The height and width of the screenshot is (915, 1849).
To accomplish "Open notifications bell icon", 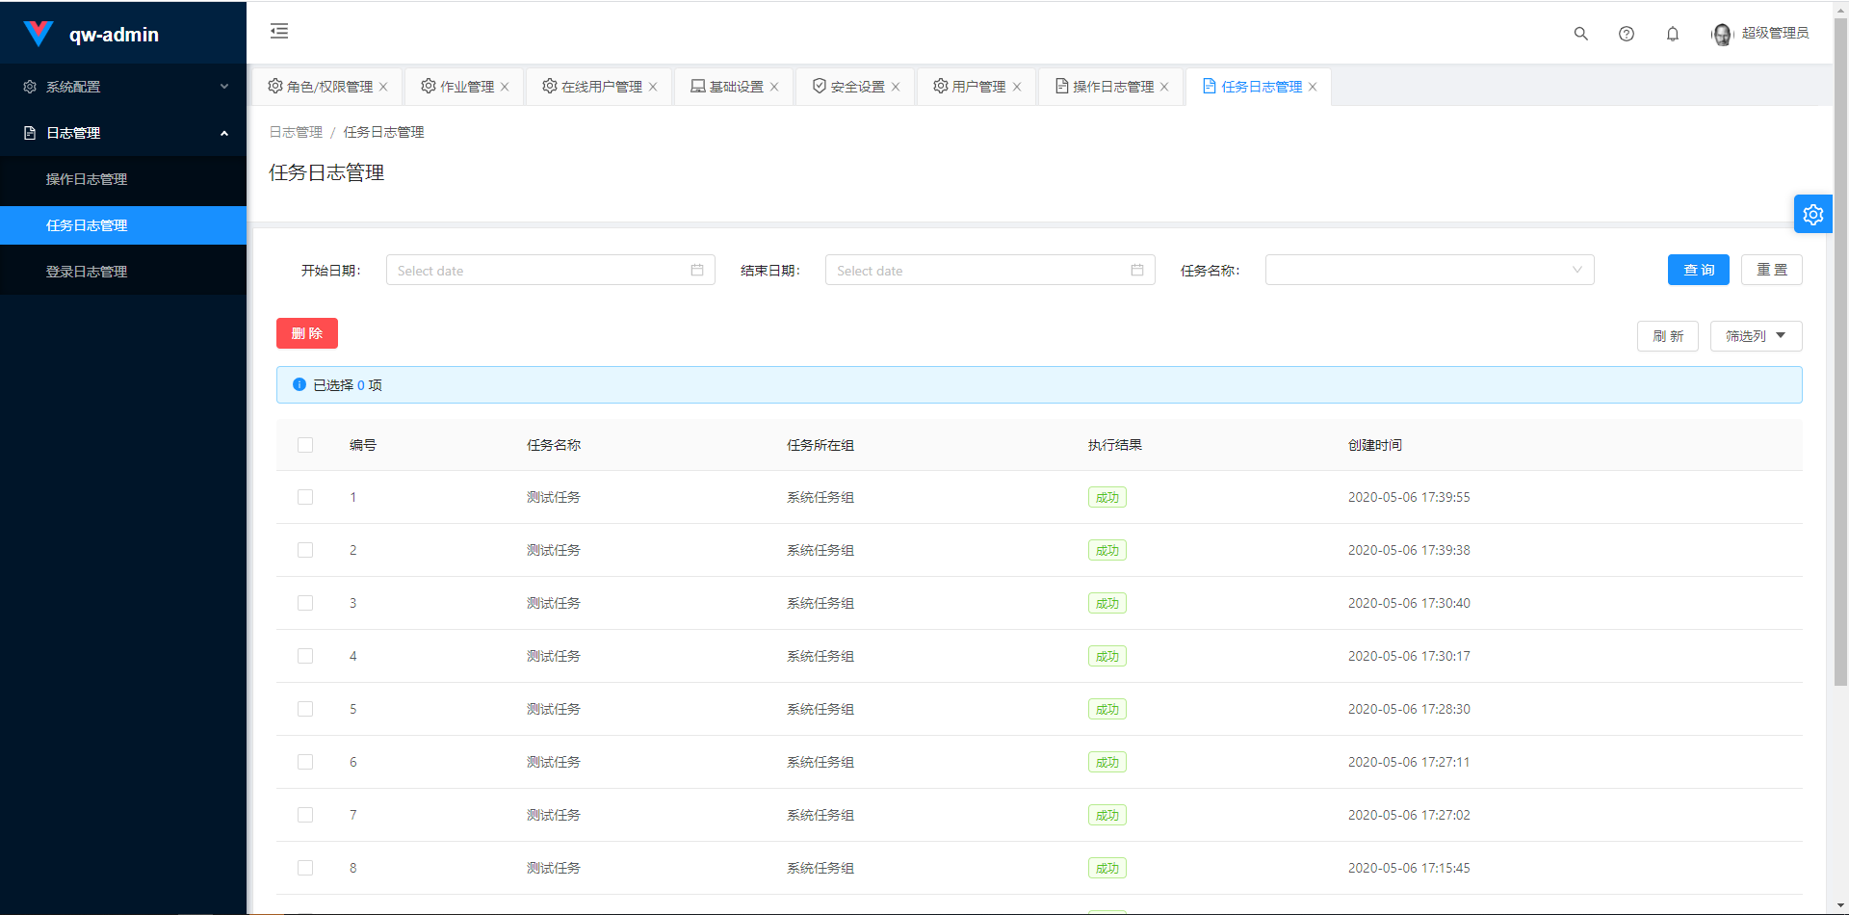I will pos(1673,34).
